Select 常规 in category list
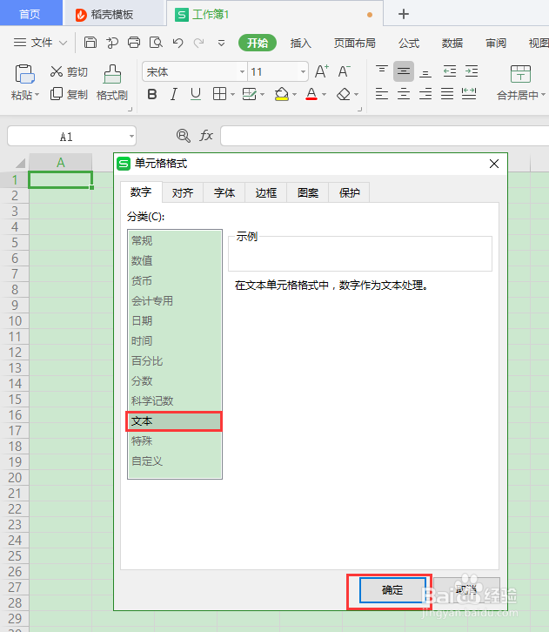This screenshot has height=632, width=549. (174, 240)
